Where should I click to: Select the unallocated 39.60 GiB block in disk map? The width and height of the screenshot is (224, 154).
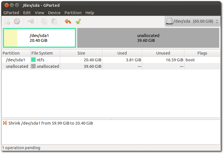click(x=148, y=38)
